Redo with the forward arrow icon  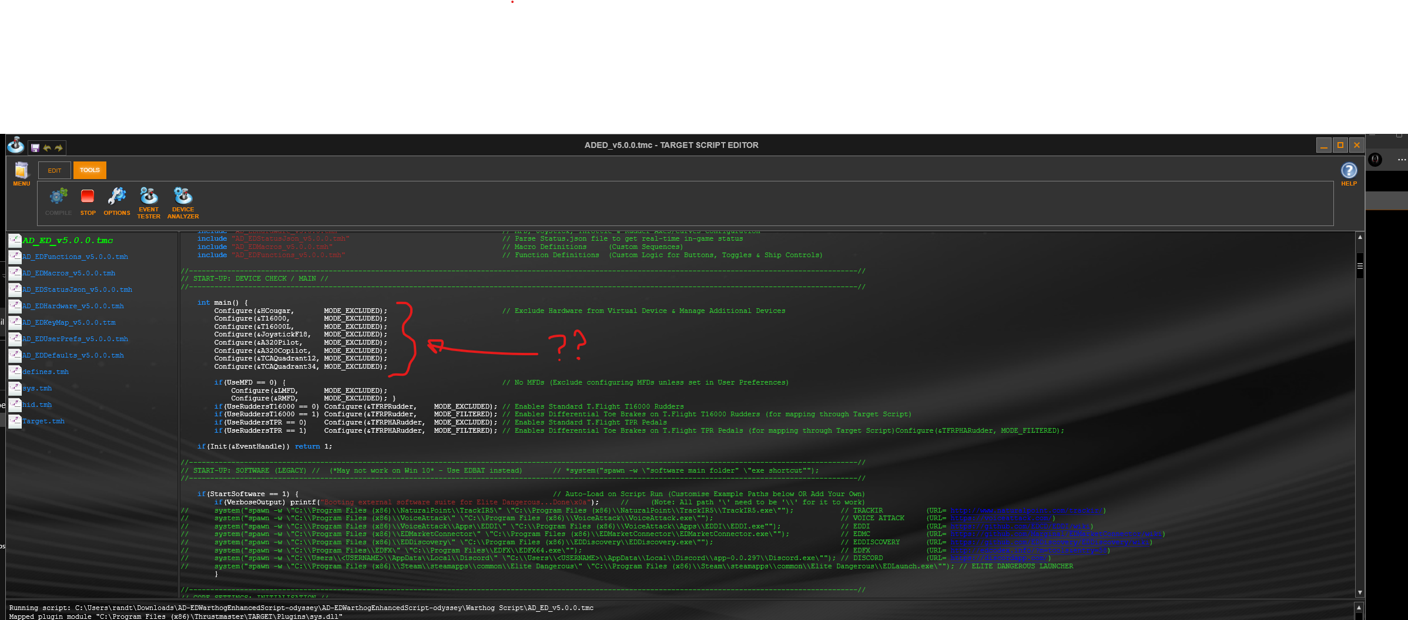click(58, 148)
